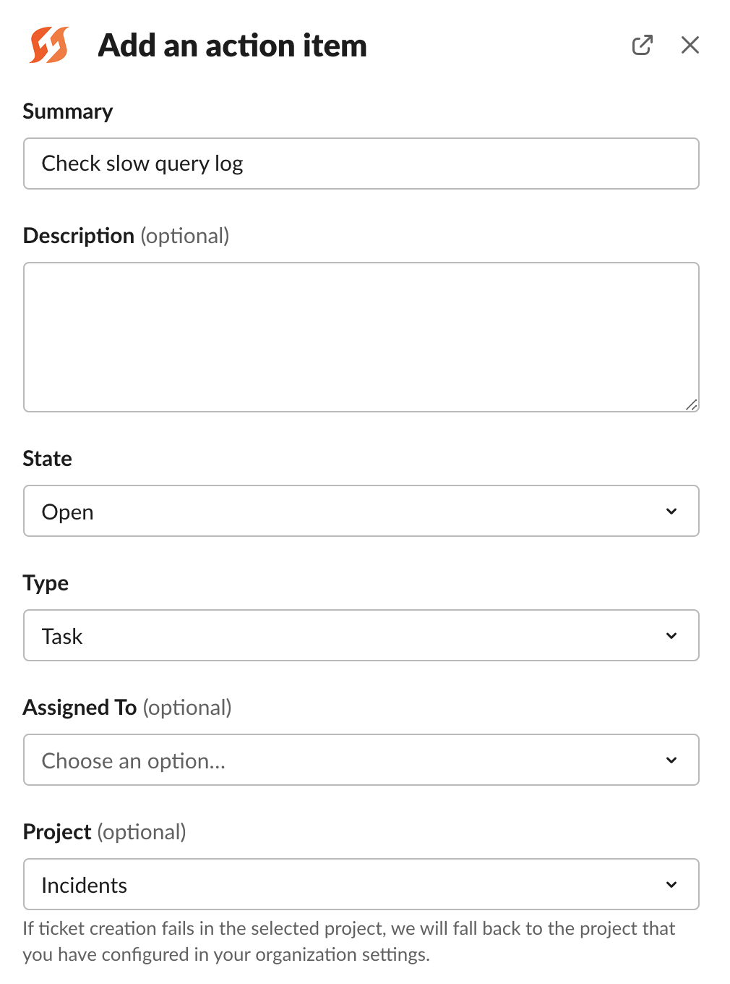The width and height of the screenshot is (730, 984).
Task: Open the Project dropdown set to Incidents
Action: click(x=361, y=884)
